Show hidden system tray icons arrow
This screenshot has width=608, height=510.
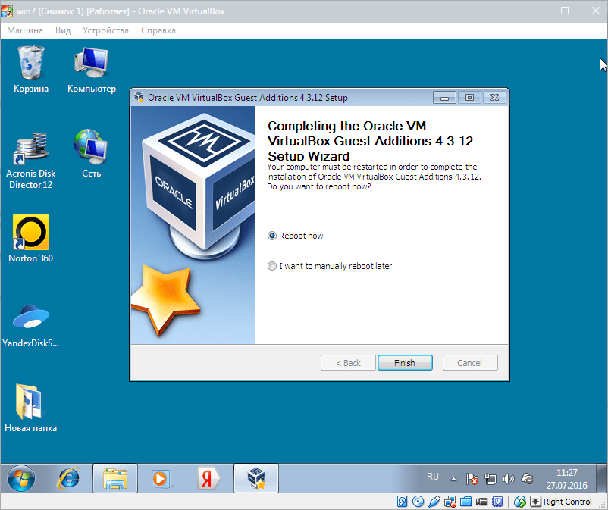453,479
